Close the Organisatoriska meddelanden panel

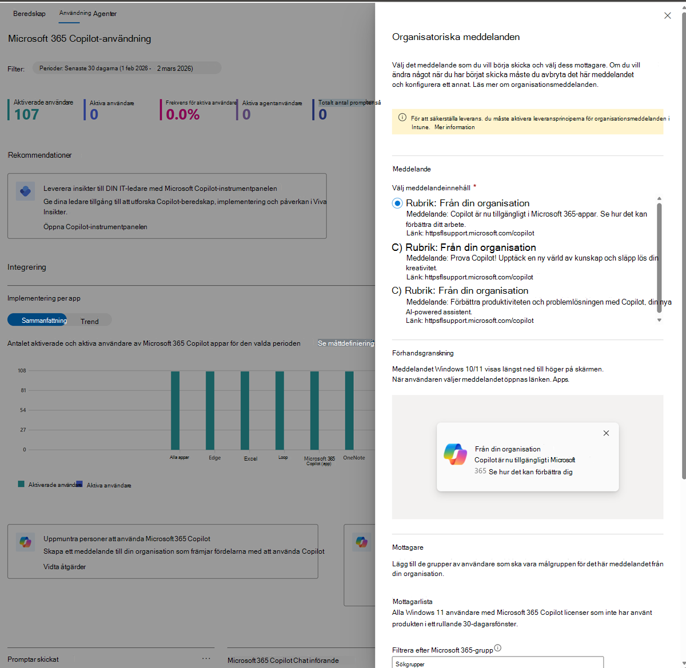[667, 15]
